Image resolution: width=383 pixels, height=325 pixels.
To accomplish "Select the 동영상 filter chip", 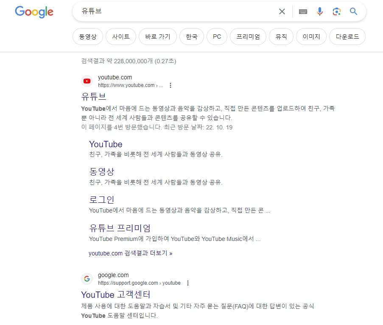I will click(88, 36).
